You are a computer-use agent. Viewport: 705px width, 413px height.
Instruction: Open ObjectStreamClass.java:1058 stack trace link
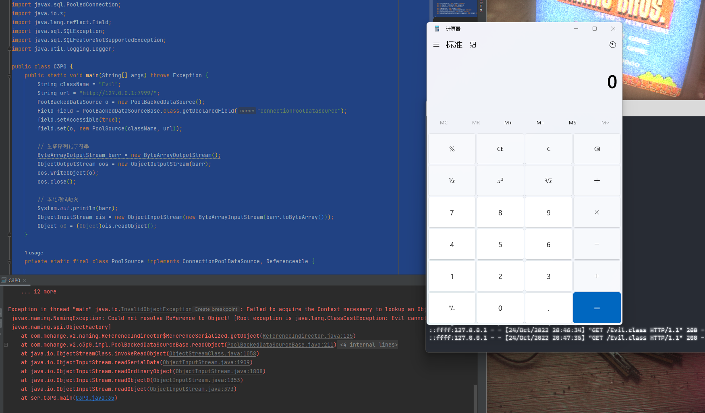pos(213,354)
